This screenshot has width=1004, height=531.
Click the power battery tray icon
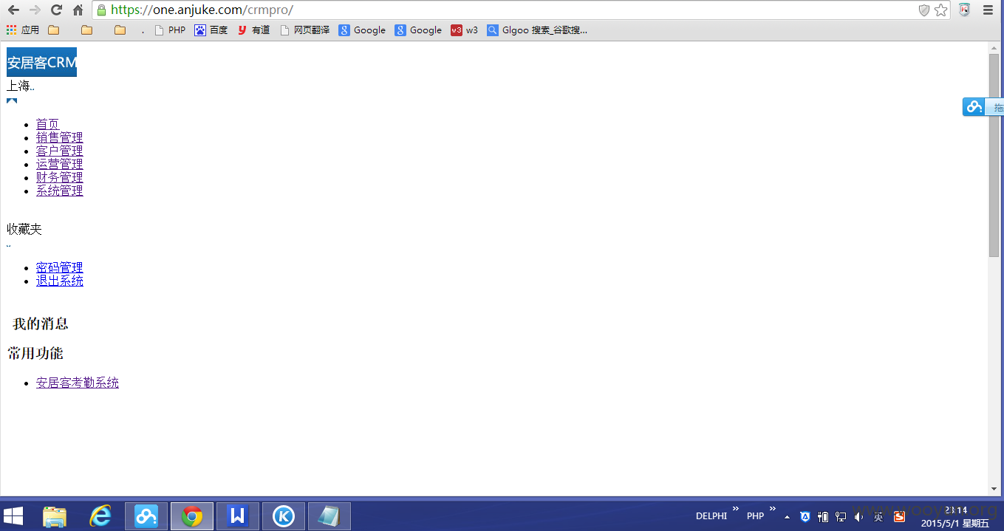click(x=823, y=517)
